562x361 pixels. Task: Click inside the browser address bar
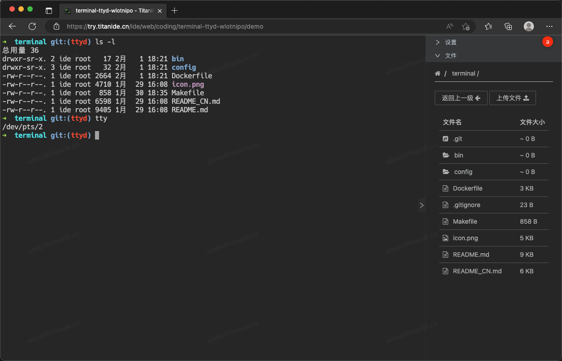tap(179, 26)
